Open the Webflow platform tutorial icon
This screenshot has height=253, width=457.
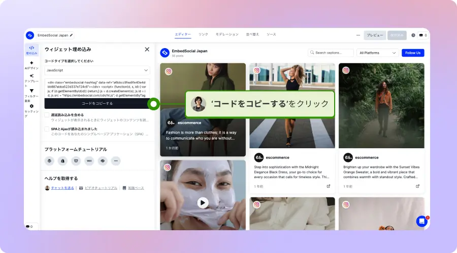(76, 160)
